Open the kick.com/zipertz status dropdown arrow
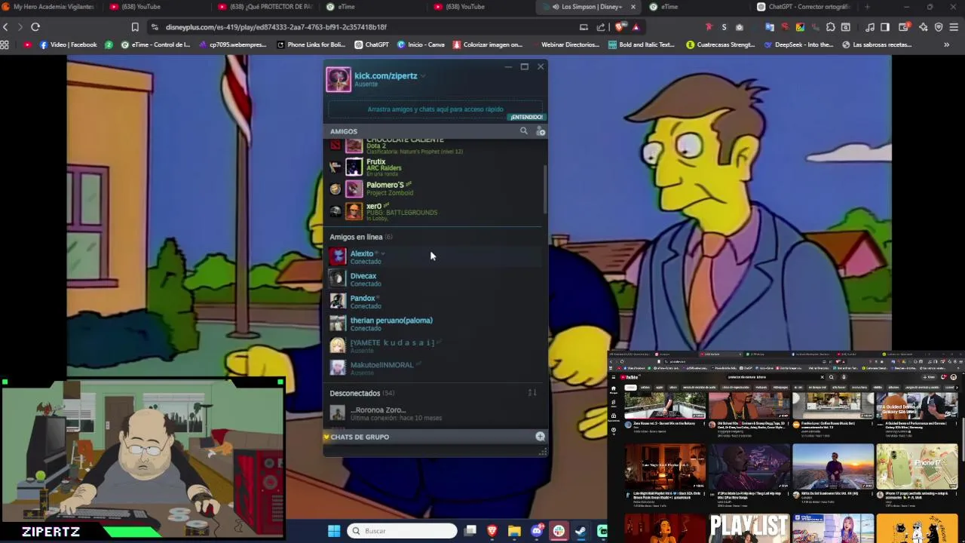Image resolution: width=965 pixels, height=543 pixels. [423, 76]
